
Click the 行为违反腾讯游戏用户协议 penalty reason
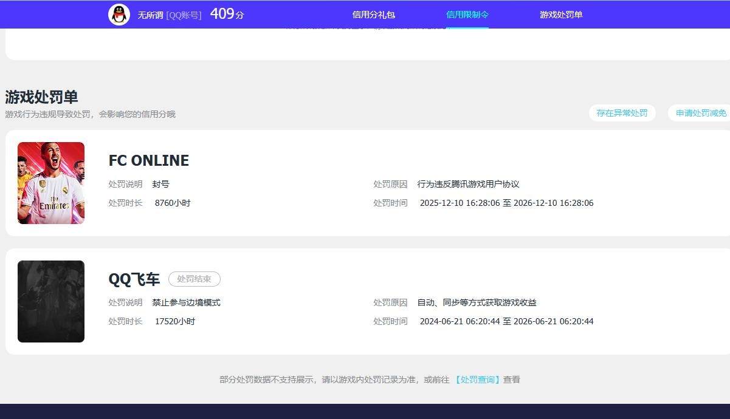point(469,184)
